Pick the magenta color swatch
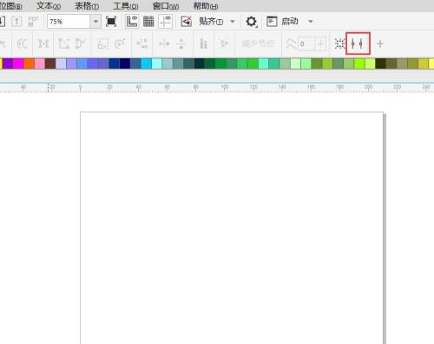The image size is (434, 344). point(18,63)
